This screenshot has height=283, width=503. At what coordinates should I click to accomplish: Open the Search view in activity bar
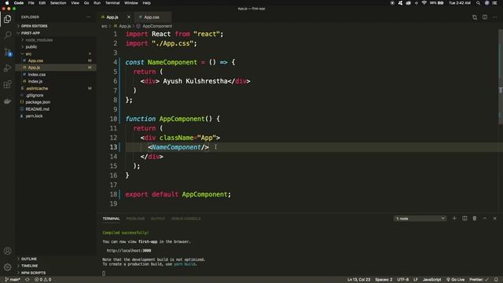click(x=7, y=35)
